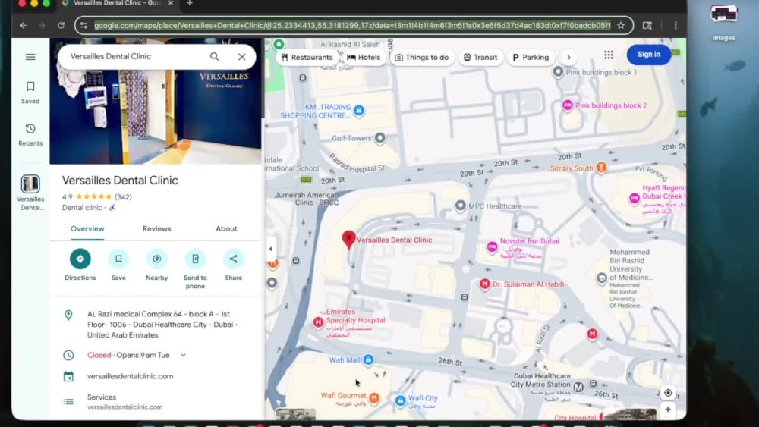759x427 pixels.
Task: Click the red Versailles Dental Clinic pin
Action: click(348, 240)
